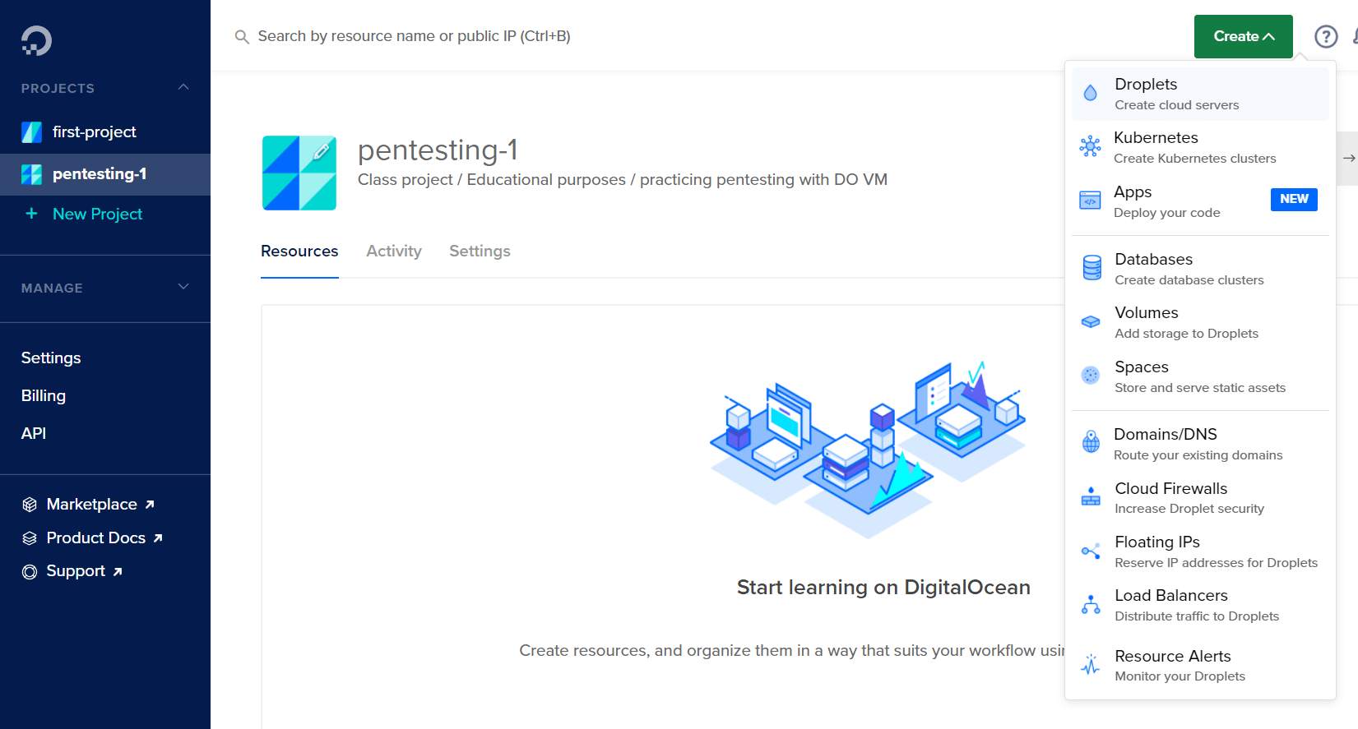Click the Resource Alerts pulse icon

pyautogui.click(x=1091, y=665)
